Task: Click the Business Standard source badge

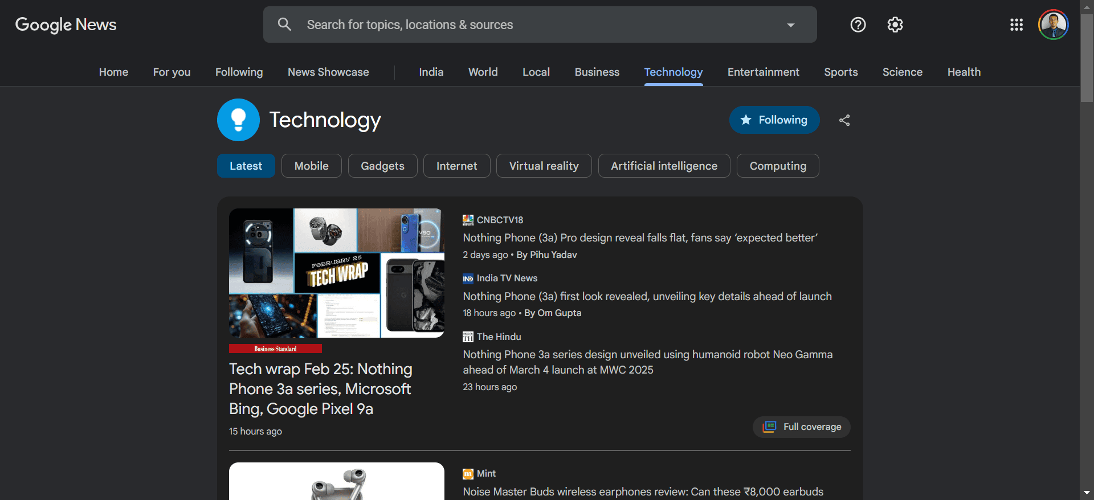Action: (x=275, y=349)
